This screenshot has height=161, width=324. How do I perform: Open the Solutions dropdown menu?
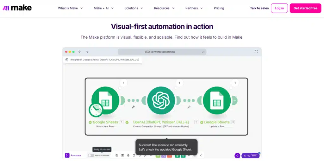coord(134,8)
